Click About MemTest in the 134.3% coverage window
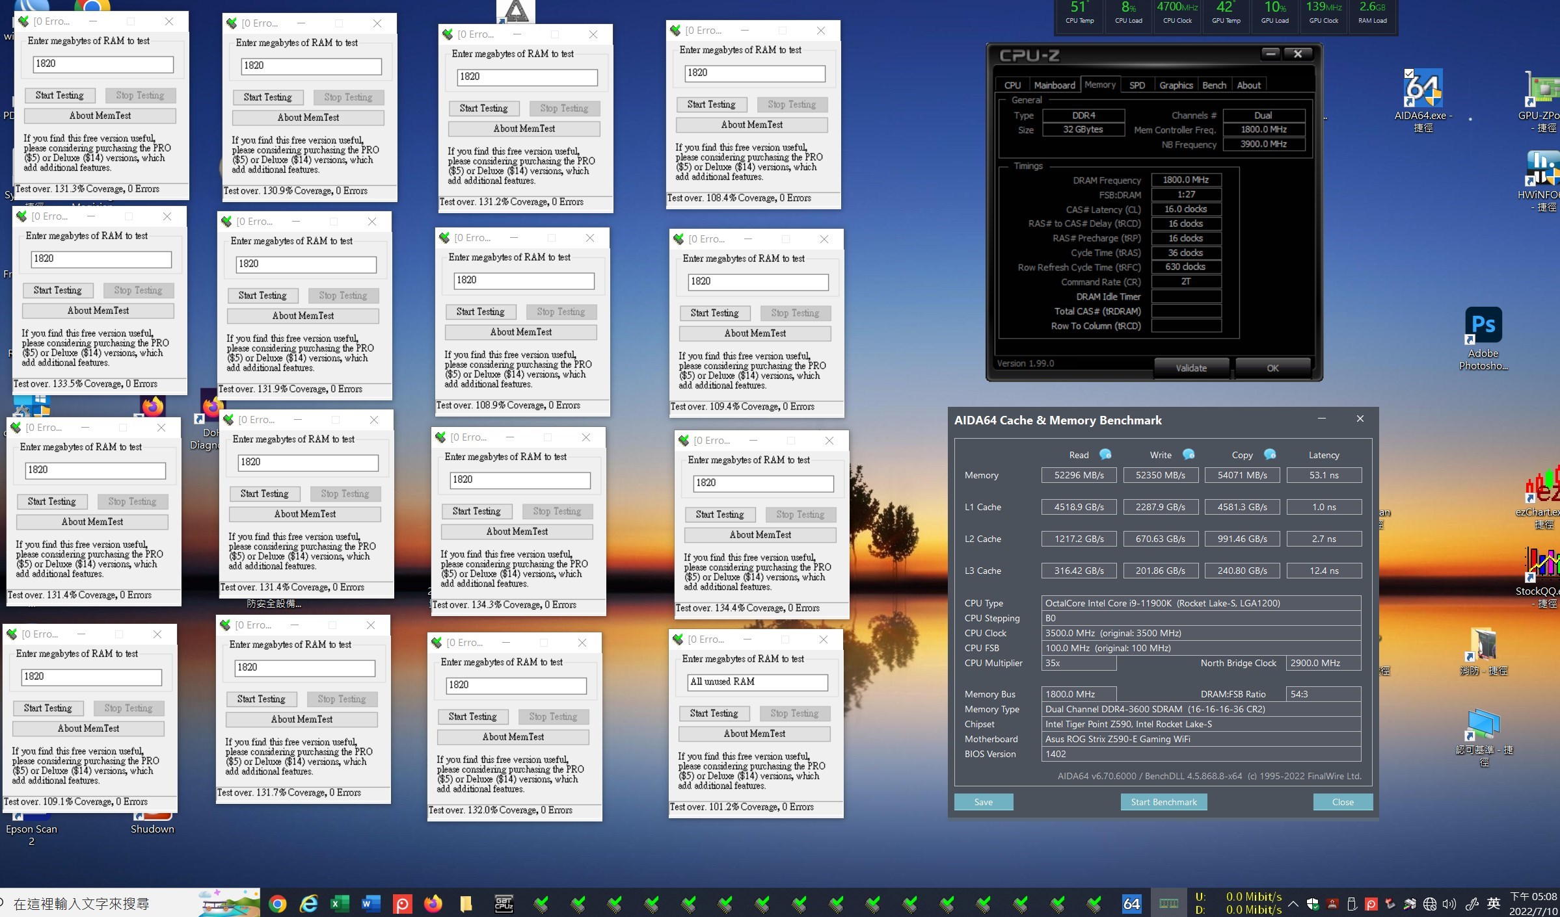Viewport: 1560px width, 917px height. click(x=517, y=532)
